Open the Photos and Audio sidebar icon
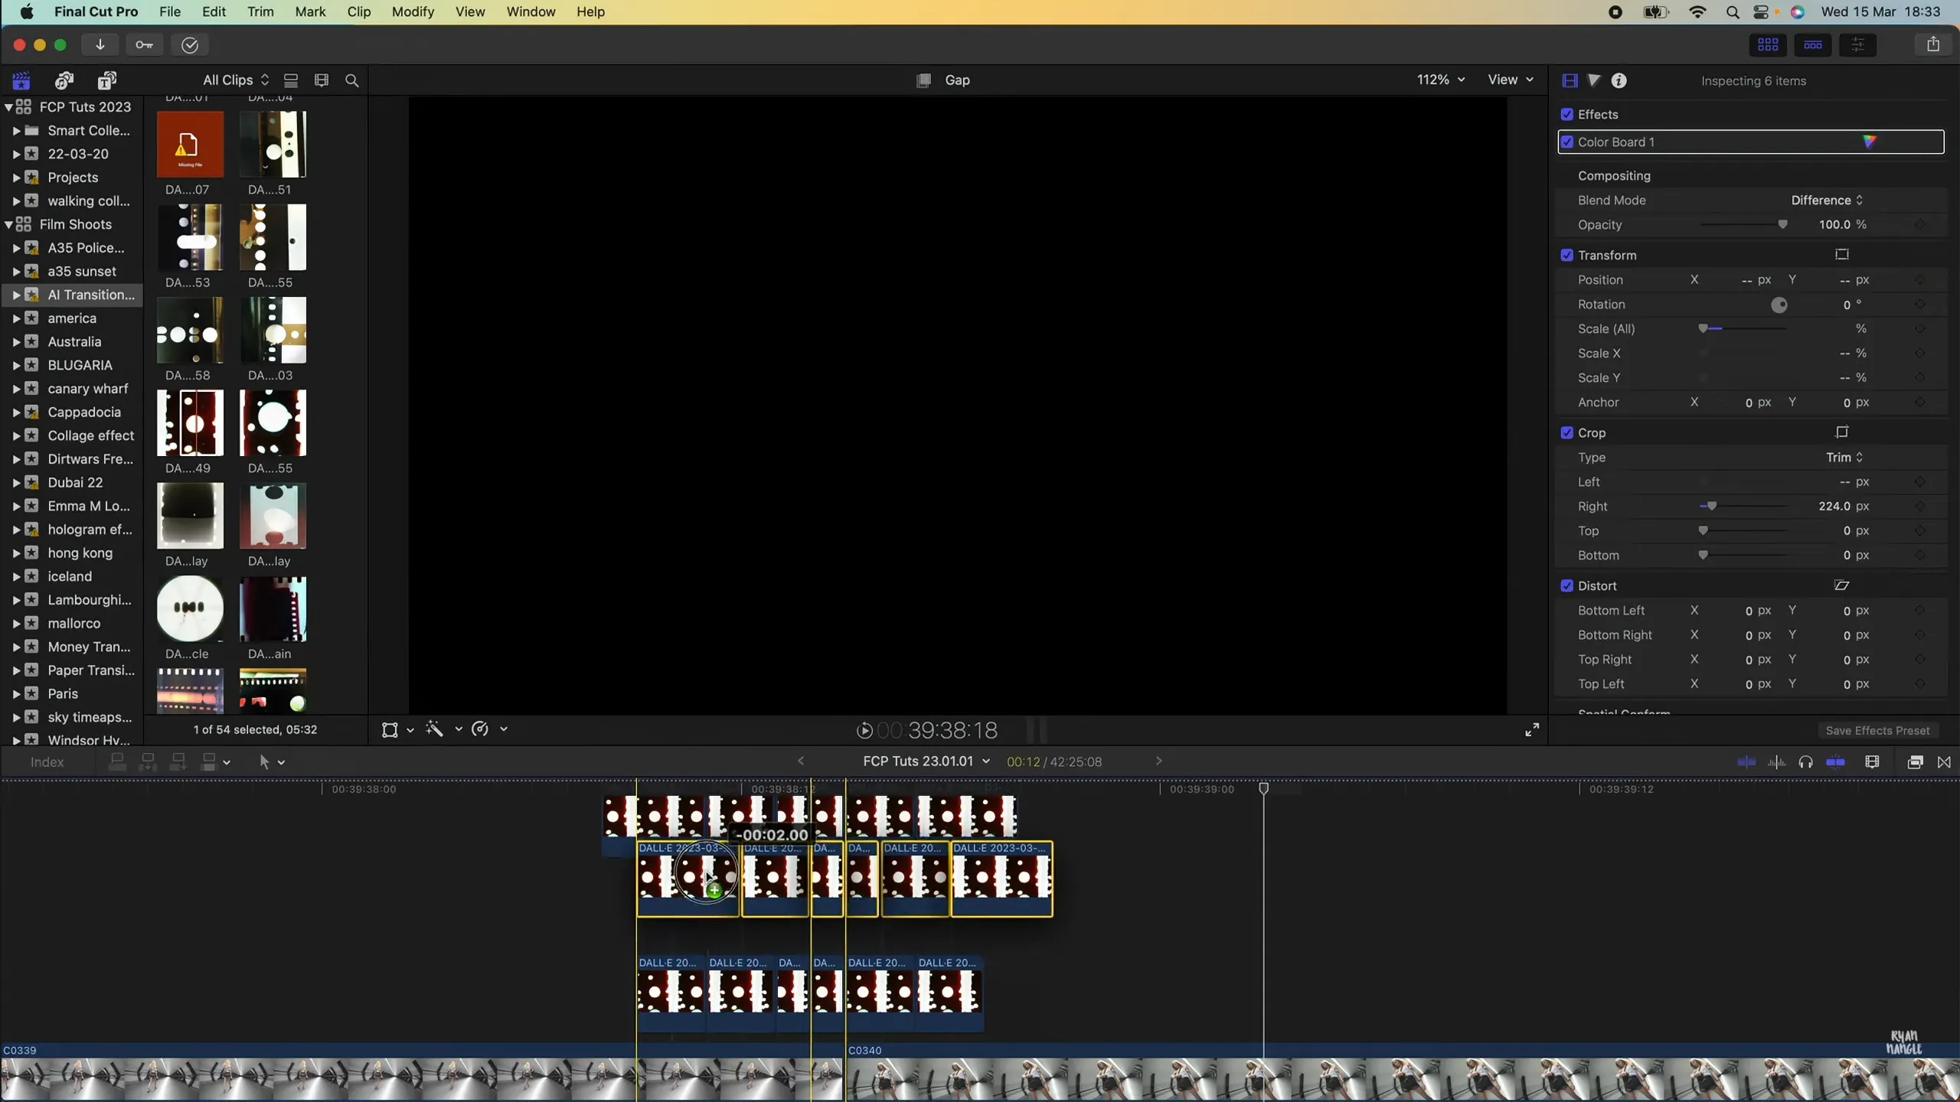Image resolution: width=1960 pixels, height=1102 pixels. coord(64,80)
